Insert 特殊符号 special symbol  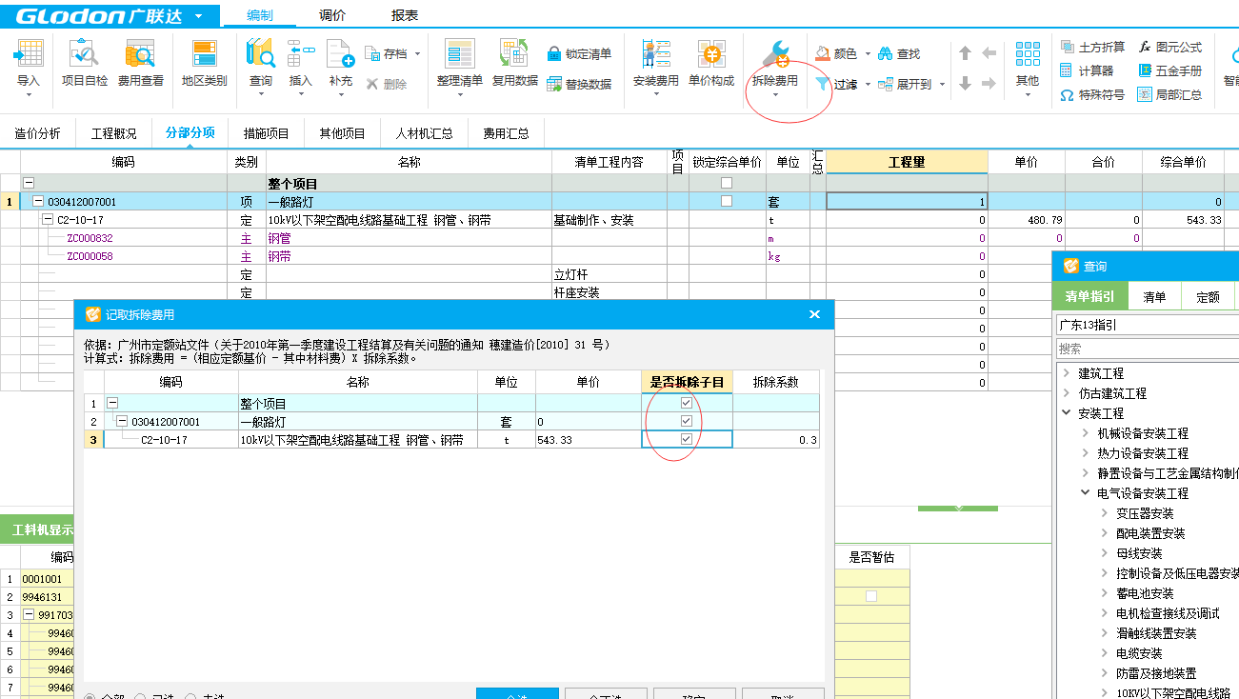pyautogui.click(x=1092, y=94)
